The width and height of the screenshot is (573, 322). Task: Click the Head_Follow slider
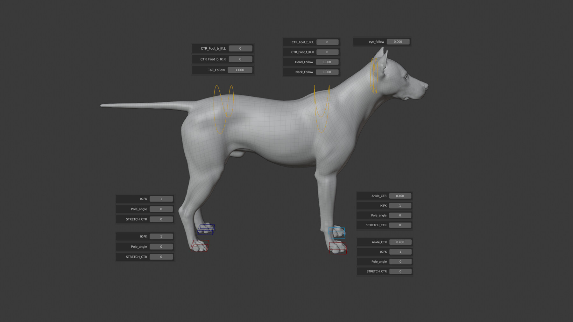pyautogui.click(x=327, y=62)
